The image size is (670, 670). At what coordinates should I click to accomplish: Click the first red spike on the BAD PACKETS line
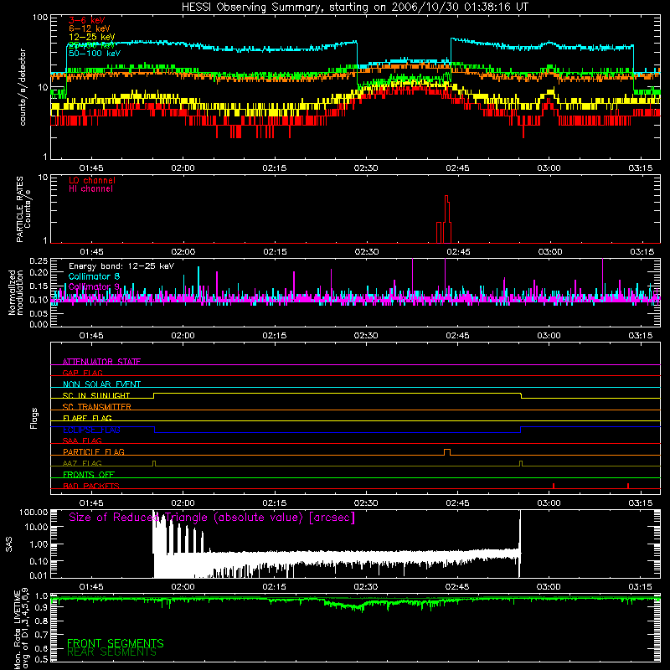point(554,486)
